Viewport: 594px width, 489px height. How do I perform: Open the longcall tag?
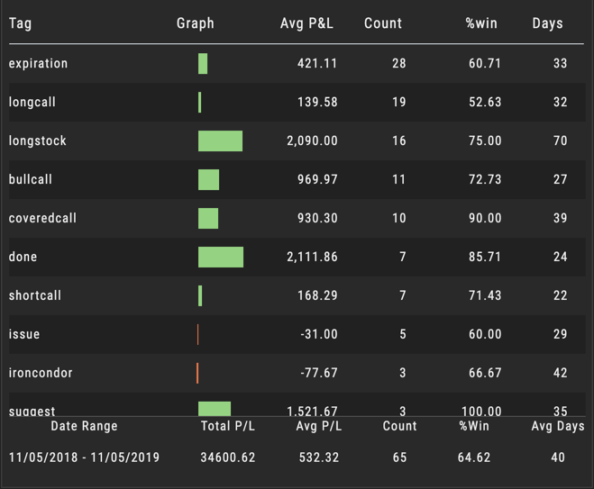32,103
